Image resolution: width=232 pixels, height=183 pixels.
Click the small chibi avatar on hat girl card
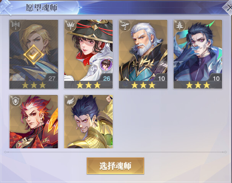point(106,64)
